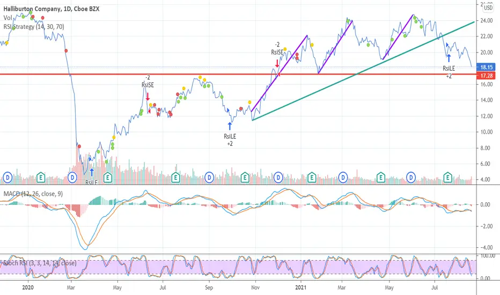Screen dimensions: 500x295
Task: Click the 16.00 price scale label
Action: [486, 84]
